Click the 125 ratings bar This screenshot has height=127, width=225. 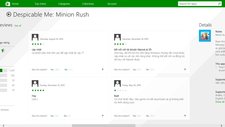point(4,75)
